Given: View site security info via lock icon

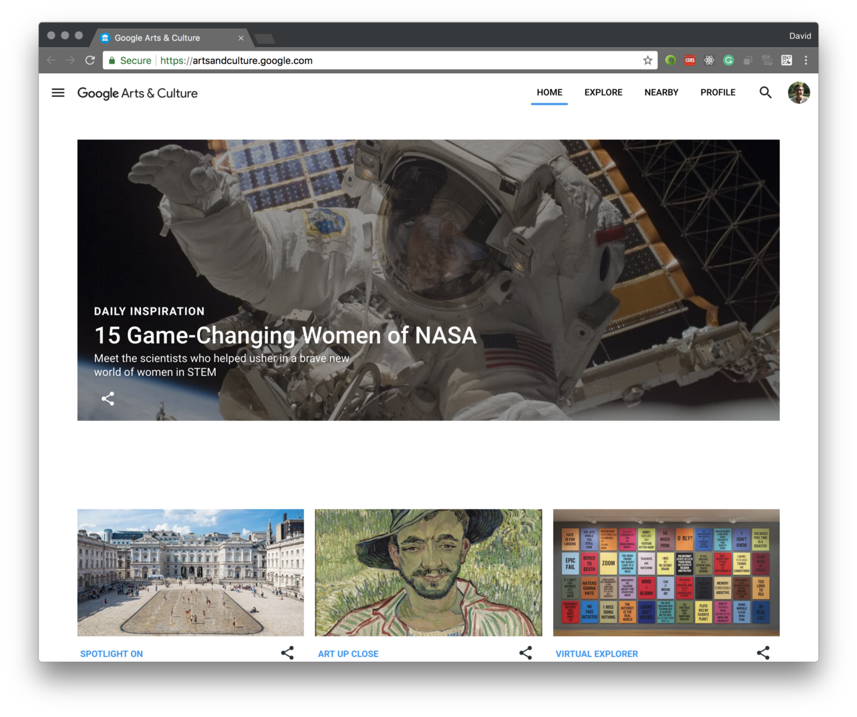Looking at the screenshot, I should pyautogui.click(x=112, y=61).
